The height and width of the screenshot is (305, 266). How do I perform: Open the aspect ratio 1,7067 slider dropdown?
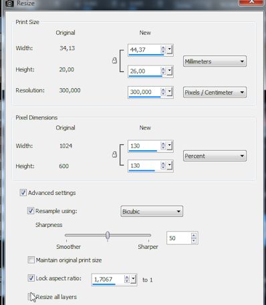(x=133, y=279)
